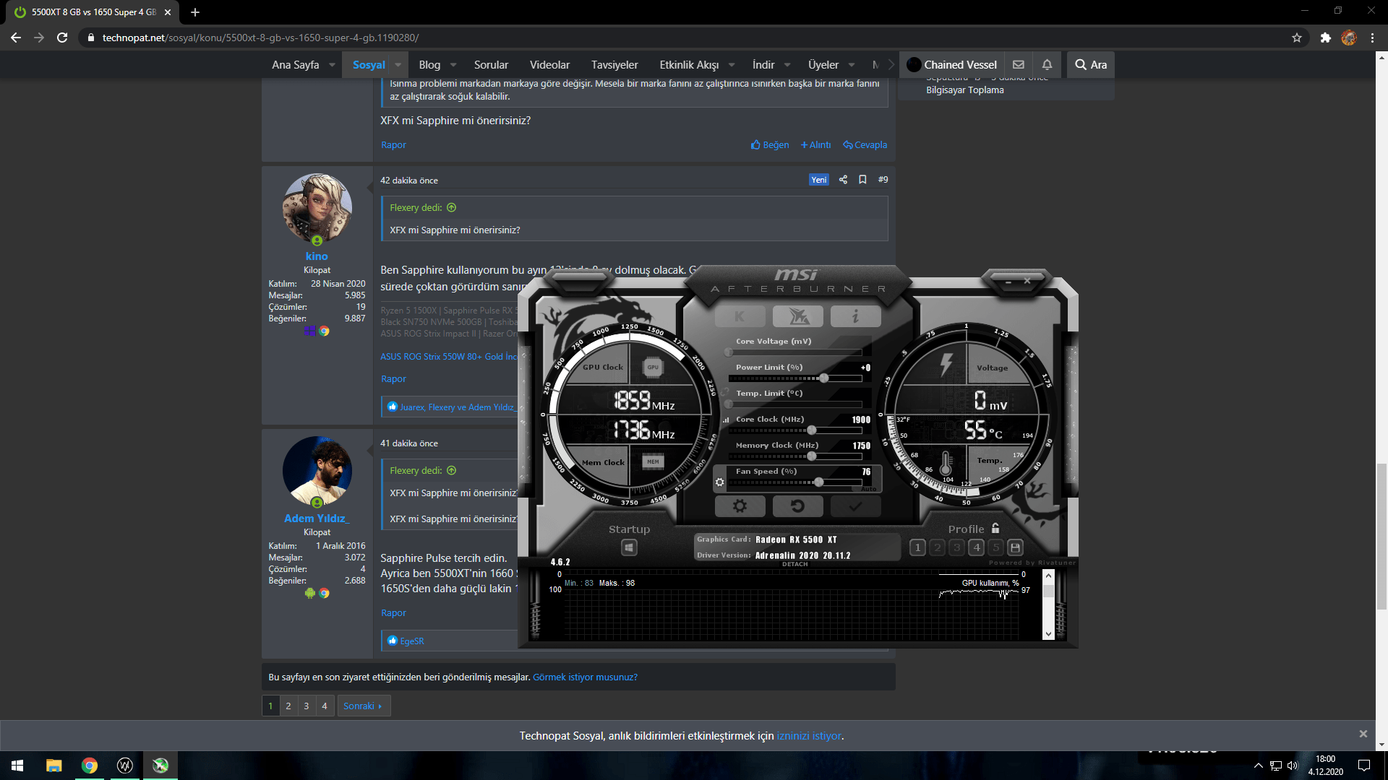
Task: Click the OC Scanner jet icon
Action: coord(797,316)
